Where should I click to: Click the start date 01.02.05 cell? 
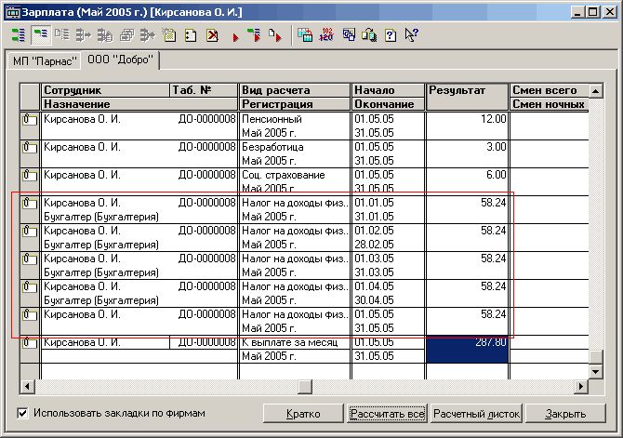pos(388,231)
